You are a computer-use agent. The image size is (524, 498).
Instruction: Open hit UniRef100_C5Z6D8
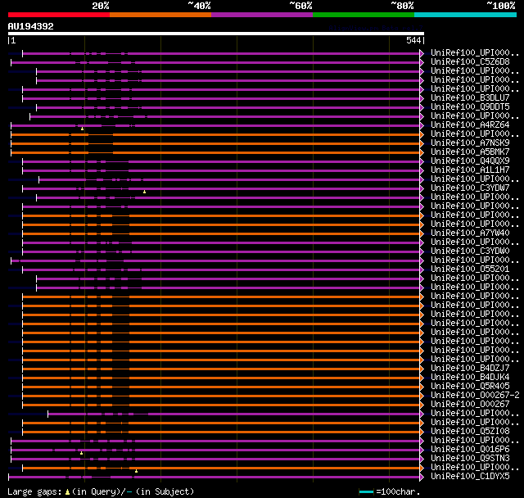click(470, 61)
